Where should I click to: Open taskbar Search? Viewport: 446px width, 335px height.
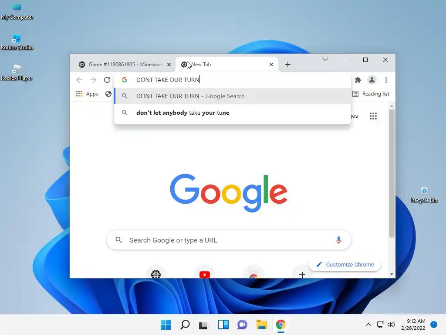pos(185,325)
